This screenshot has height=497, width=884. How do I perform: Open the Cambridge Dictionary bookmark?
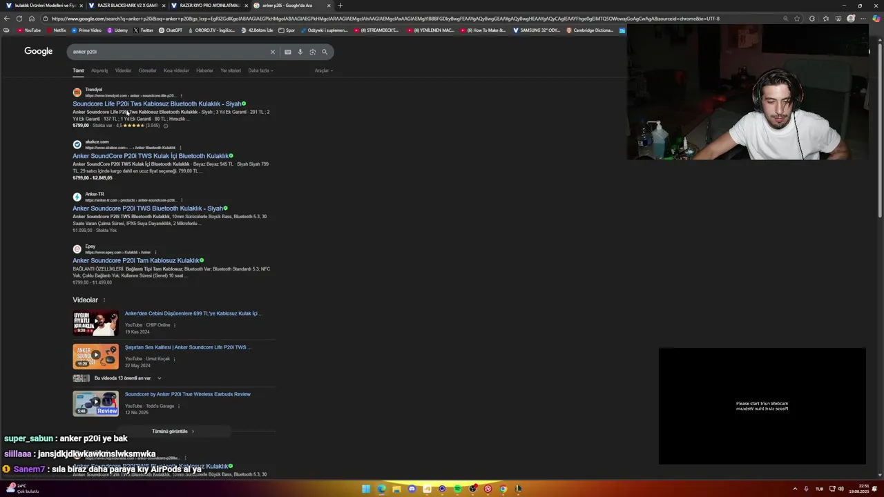pos(589,30)
